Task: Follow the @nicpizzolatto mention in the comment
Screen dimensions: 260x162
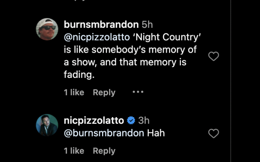Action: [x=97, y=37]
